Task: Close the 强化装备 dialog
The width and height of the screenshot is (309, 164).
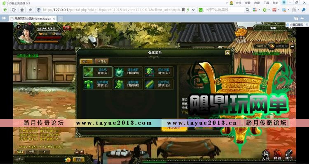Action: (227, 53)
